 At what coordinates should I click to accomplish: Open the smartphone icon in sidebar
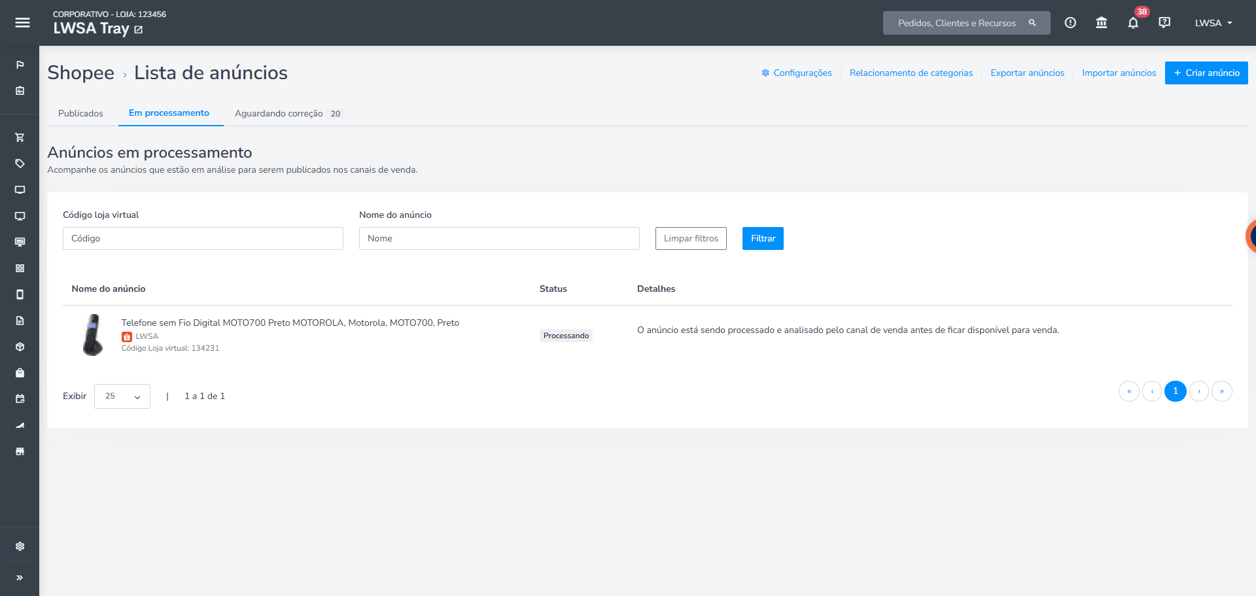20,294
